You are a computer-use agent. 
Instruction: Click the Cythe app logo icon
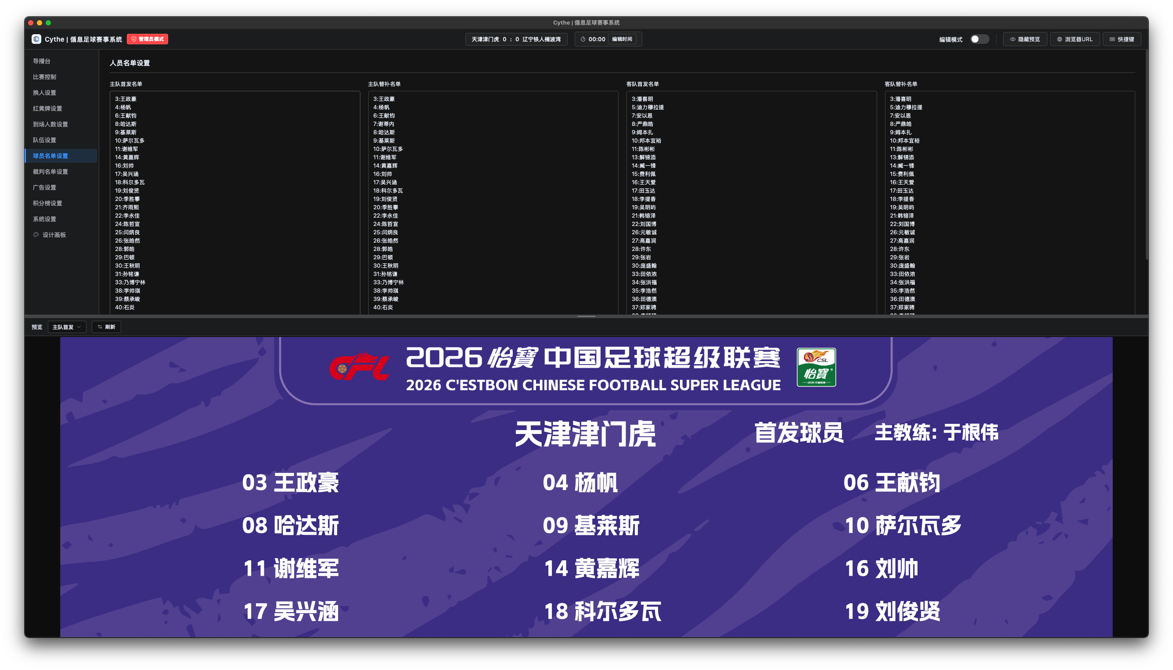point(36,39)
